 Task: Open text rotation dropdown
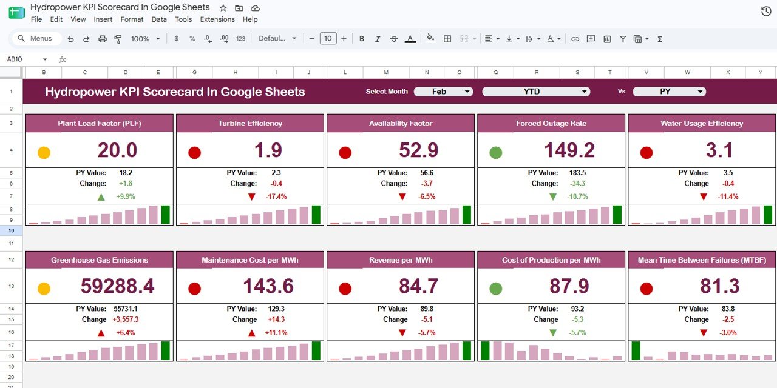[554, 39]
